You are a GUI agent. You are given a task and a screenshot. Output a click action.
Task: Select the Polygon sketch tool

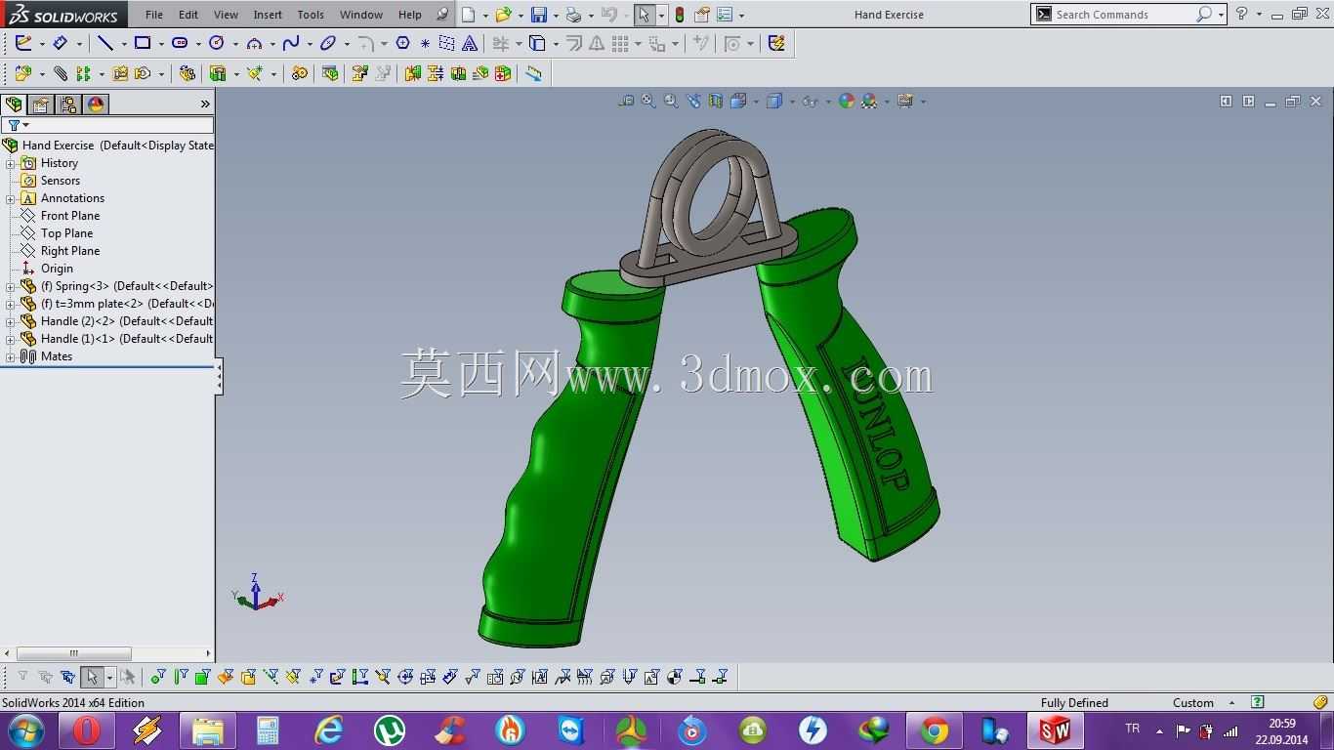coord(402,43)
